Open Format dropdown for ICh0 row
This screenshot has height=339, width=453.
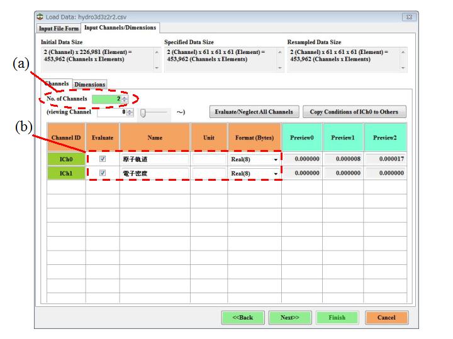pos(275,159)
